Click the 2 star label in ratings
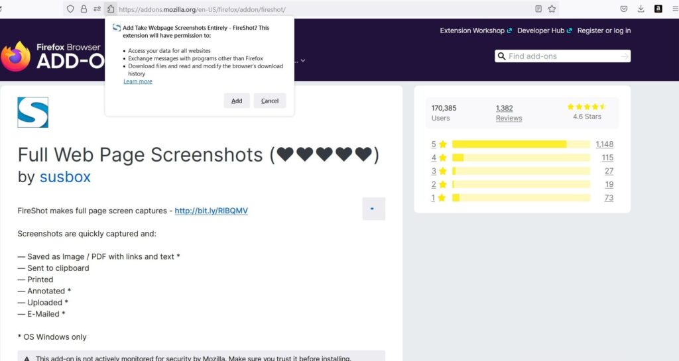 tap(439, 184)
